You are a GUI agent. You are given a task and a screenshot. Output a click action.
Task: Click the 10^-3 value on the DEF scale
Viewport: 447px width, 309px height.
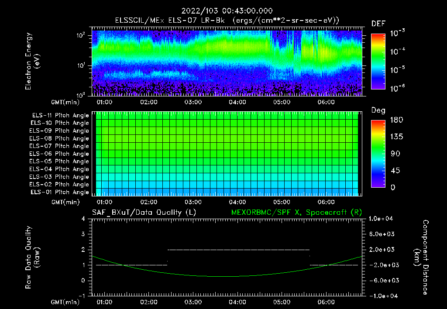[397, 33]
